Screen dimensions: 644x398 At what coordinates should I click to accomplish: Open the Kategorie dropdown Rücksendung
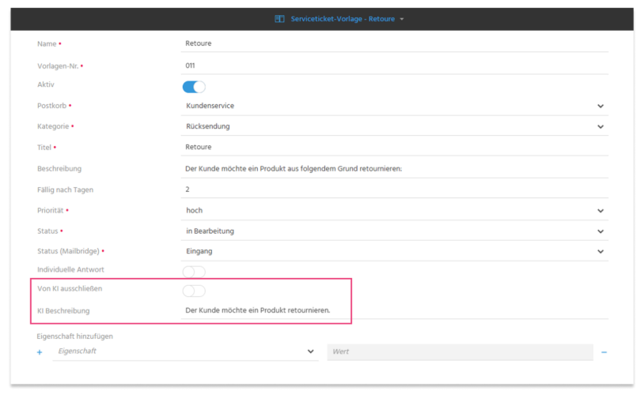(395, 126)
